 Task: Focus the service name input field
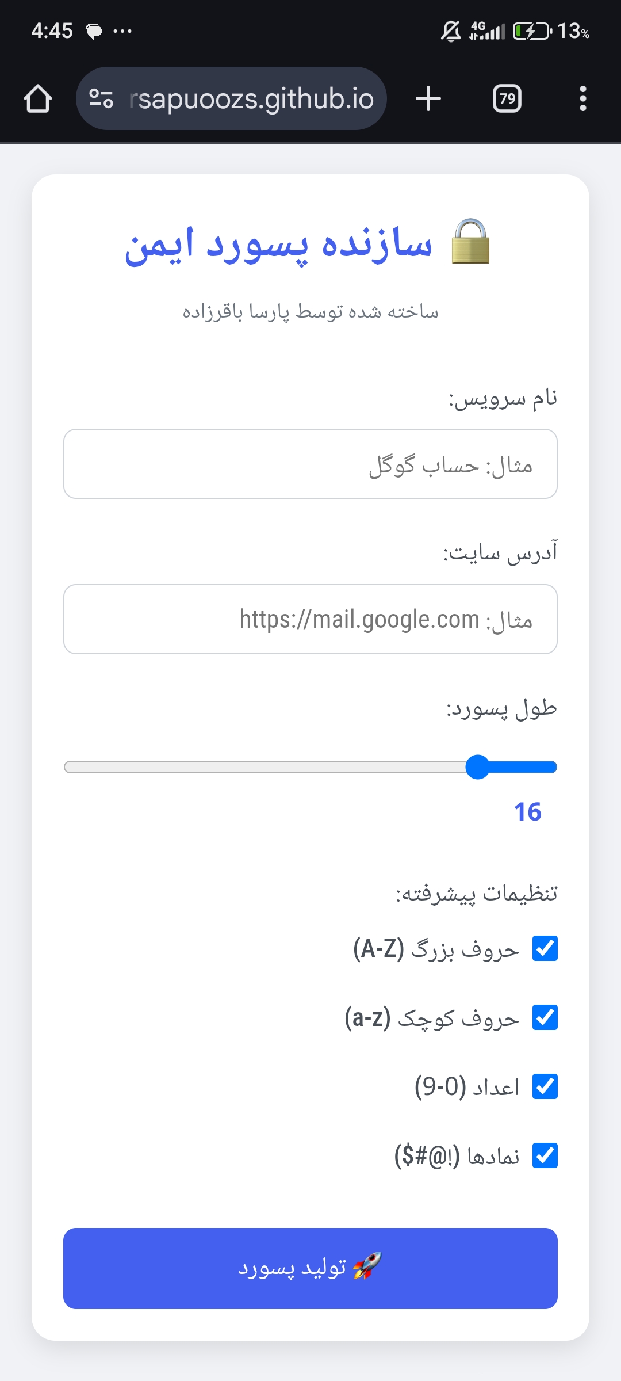(310, 464)
